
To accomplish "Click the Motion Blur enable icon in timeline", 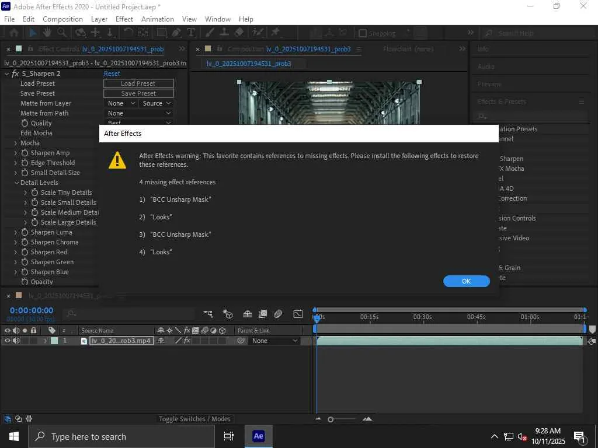I will [278, 314].
